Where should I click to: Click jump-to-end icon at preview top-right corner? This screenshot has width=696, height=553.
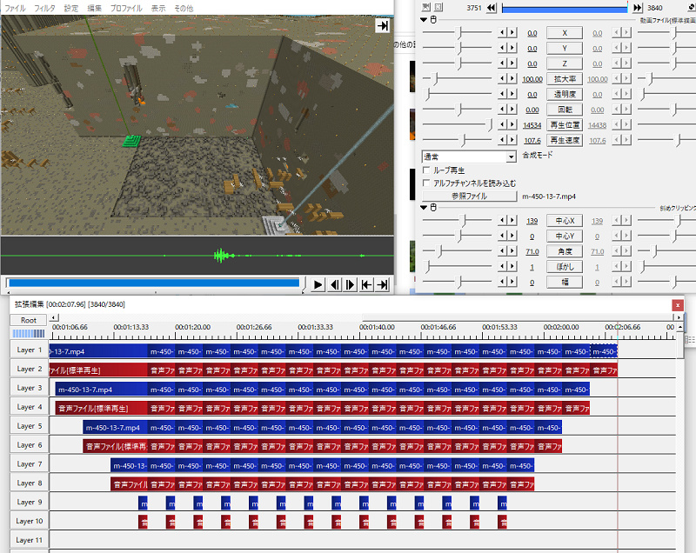click(383, 26)
